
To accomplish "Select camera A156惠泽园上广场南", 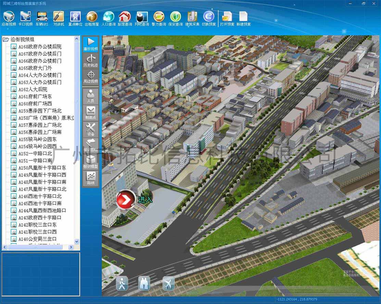I will tap(40, 132).
